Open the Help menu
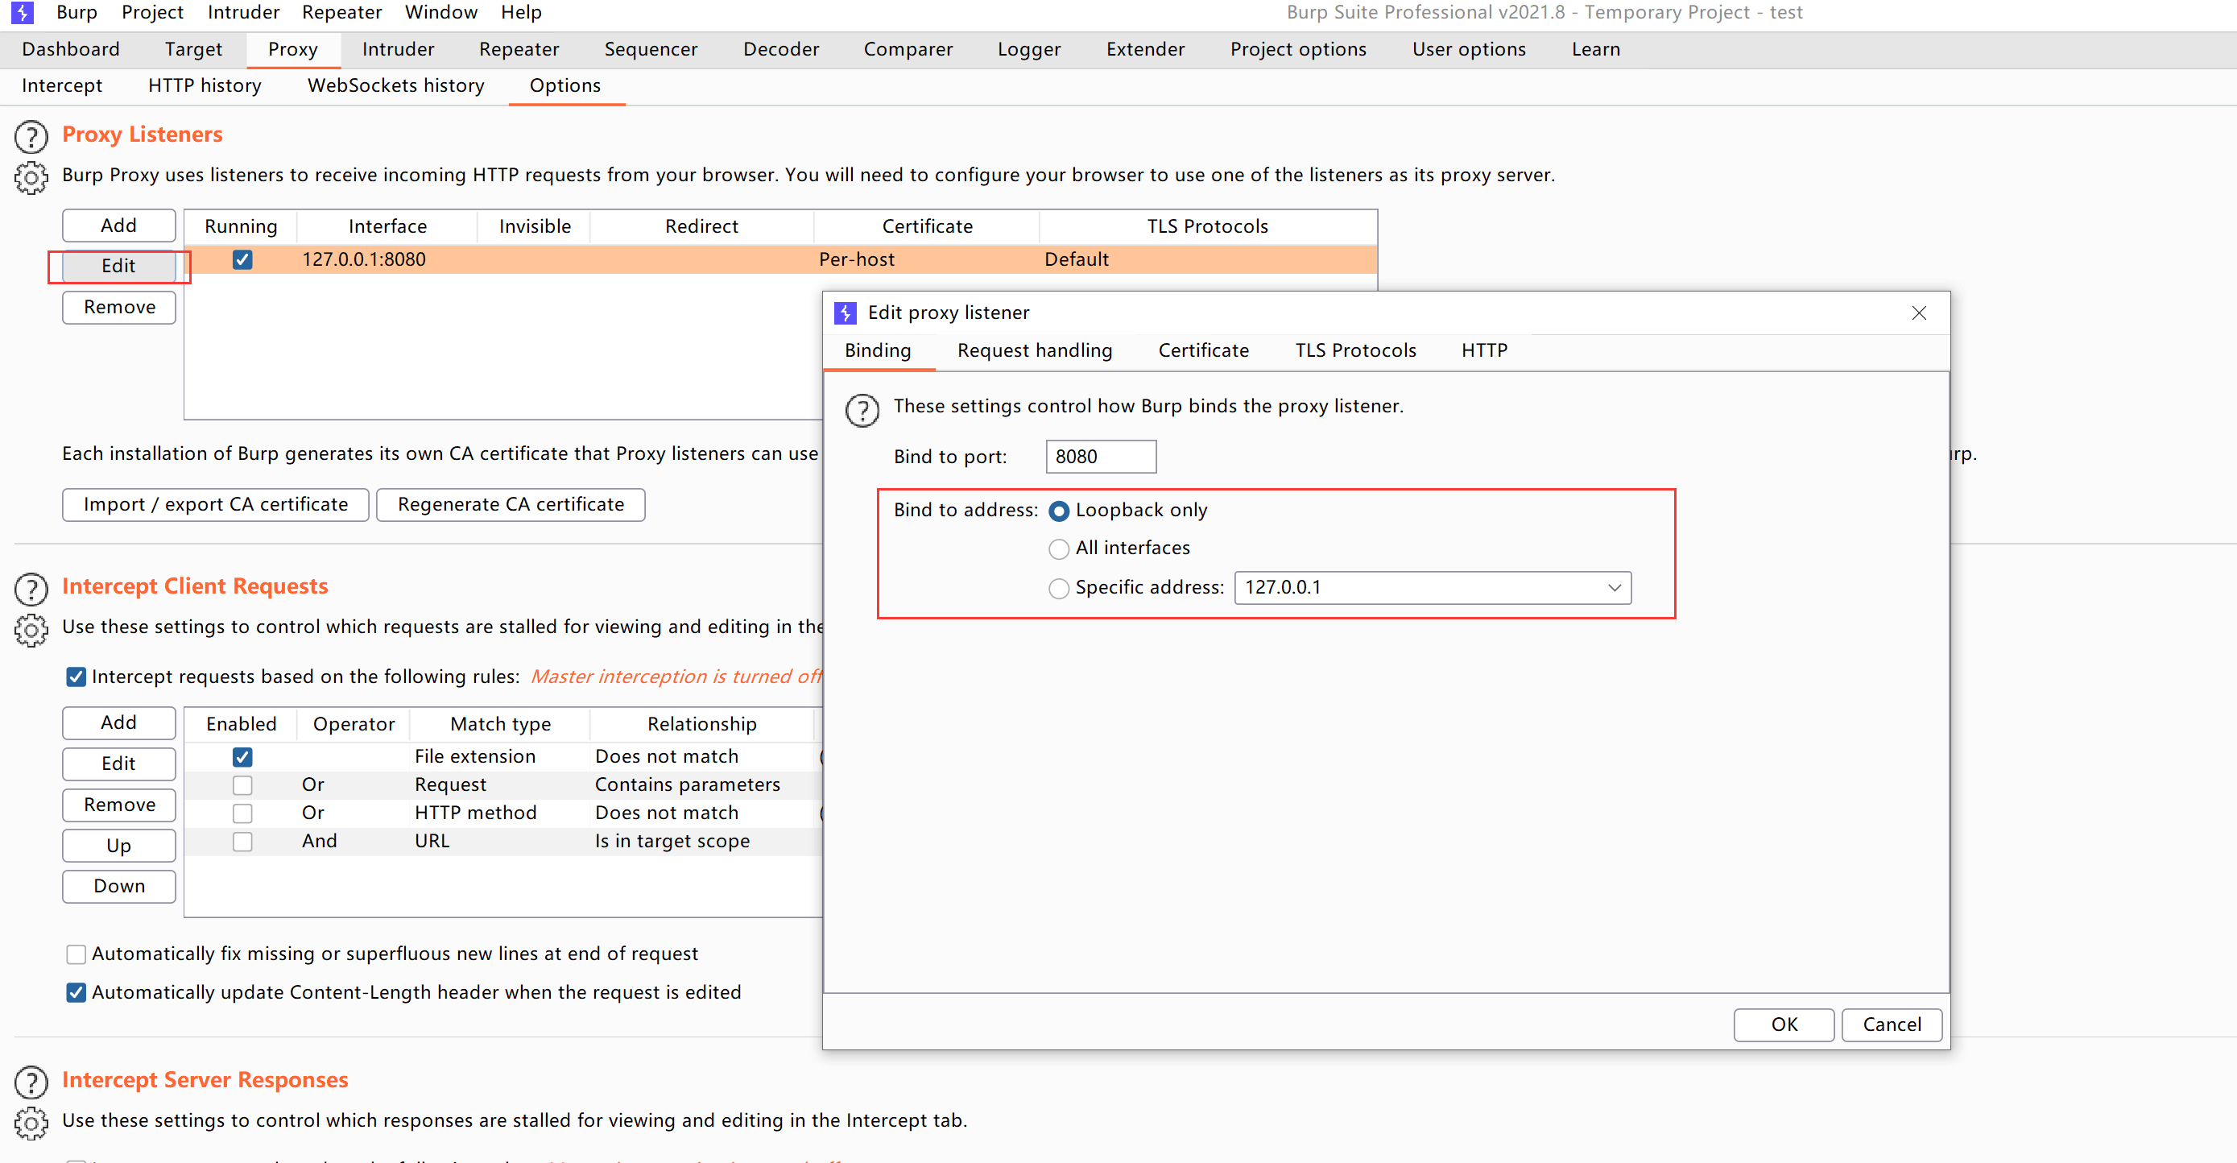The image size is (2237, 1163). (x=521, y=12)
